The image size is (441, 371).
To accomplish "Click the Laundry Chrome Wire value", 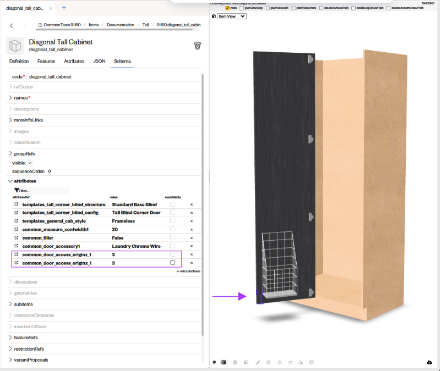I will (x=136, y=246).
